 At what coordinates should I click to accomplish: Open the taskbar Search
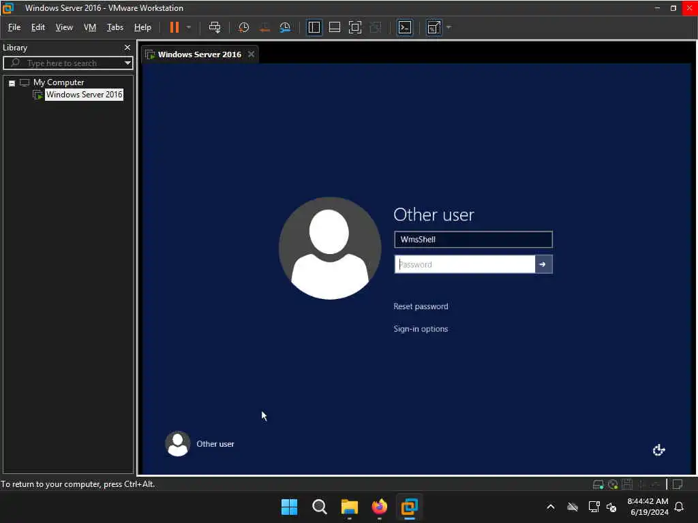[319, 507]
